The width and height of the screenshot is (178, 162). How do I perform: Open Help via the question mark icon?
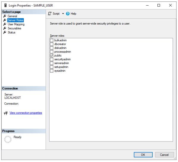pyautogui.click(x=68, y=14)
